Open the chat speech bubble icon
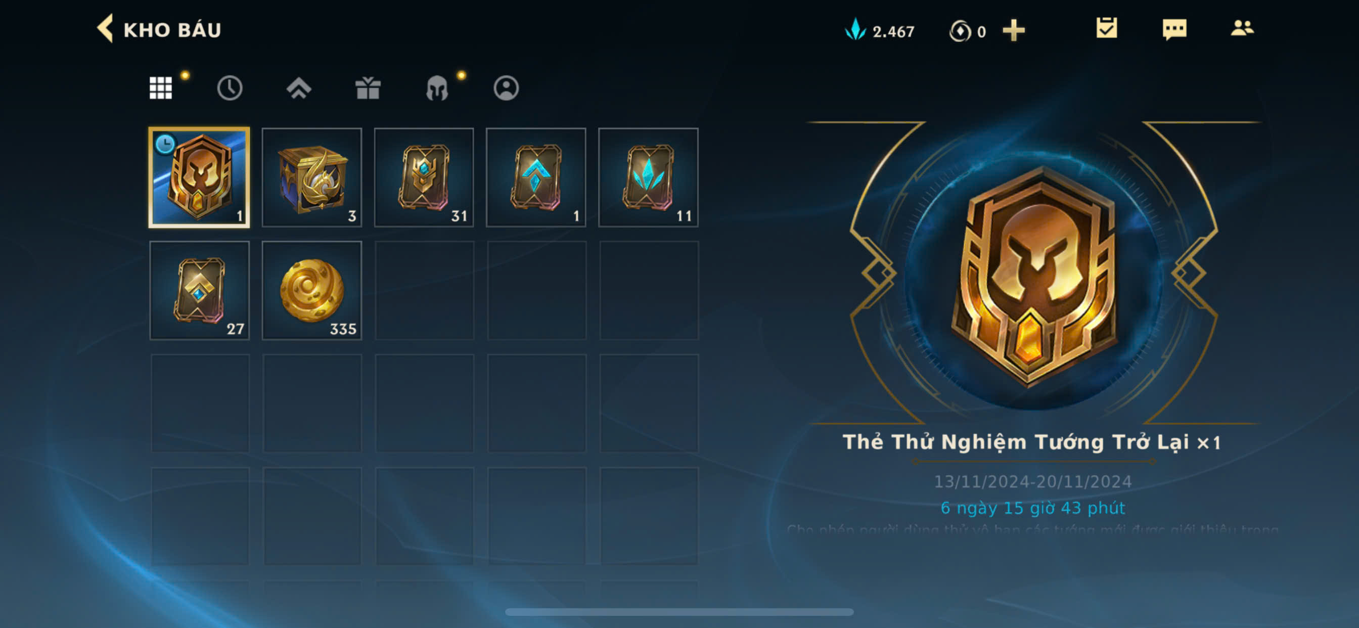 point(1174,29)
